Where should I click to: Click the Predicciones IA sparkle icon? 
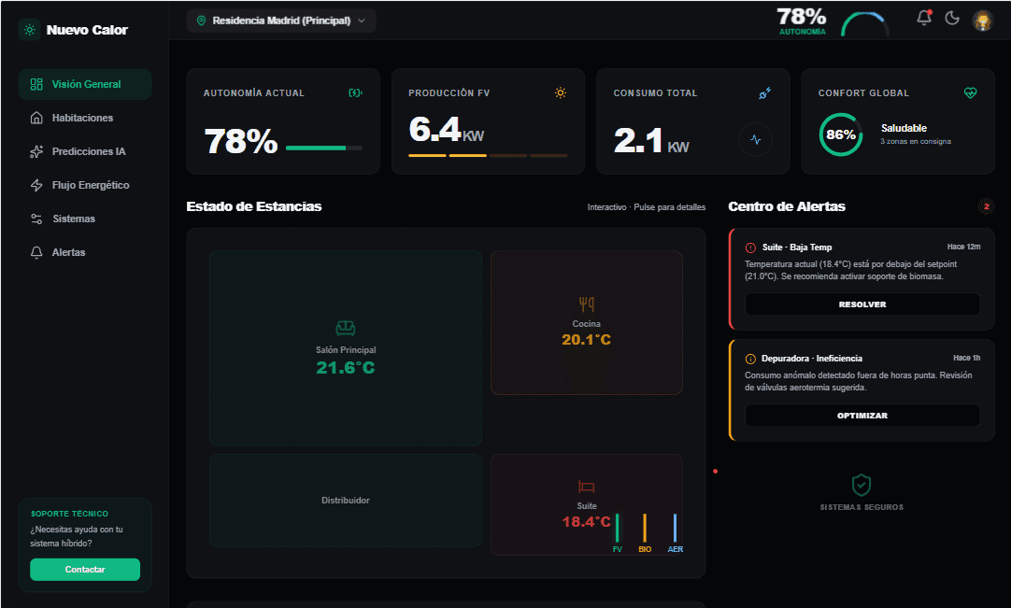coord(36,151)
